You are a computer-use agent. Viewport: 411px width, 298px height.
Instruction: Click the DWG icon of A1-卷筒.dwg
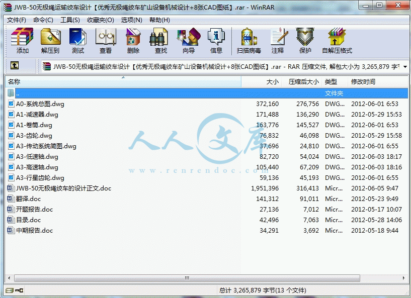tap(11, 125)
